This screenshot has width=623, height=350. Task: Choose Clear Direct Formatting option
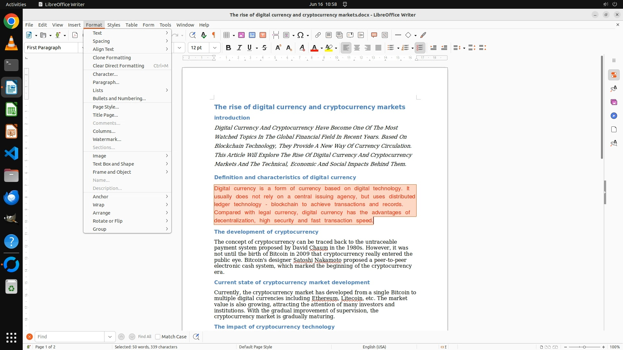click(118, 66)
